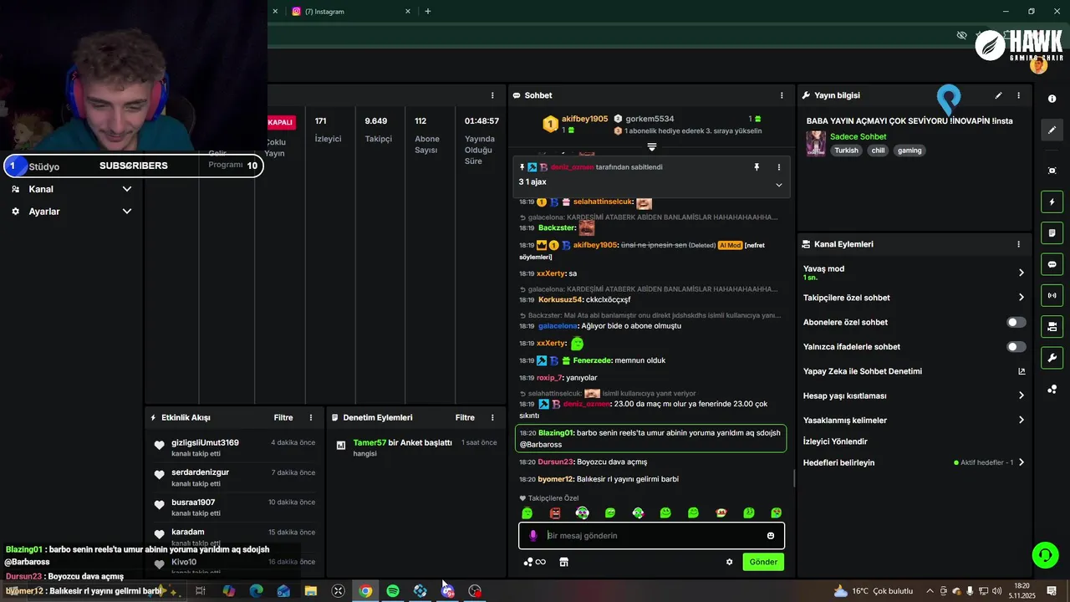Open the emote picker smiley in the chat input
The height and width of the screenshot is (602, 1070).
(x=771, y=536)
